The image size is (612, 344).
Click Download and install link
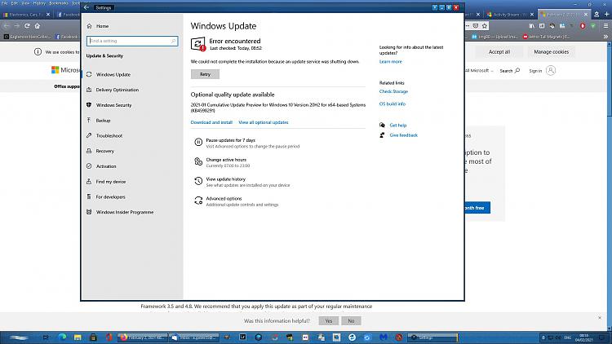click(x=211, y=122)
